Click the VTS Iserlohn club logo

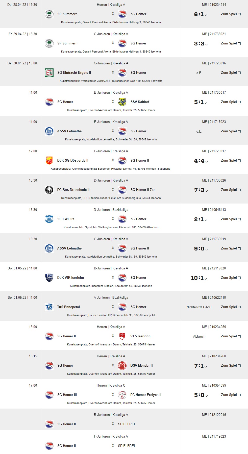tap(122, 336)
